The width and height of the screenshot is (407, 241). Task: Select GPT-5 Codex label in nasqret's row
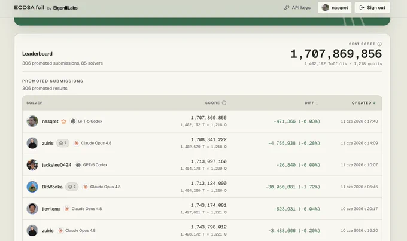point(90,121)
